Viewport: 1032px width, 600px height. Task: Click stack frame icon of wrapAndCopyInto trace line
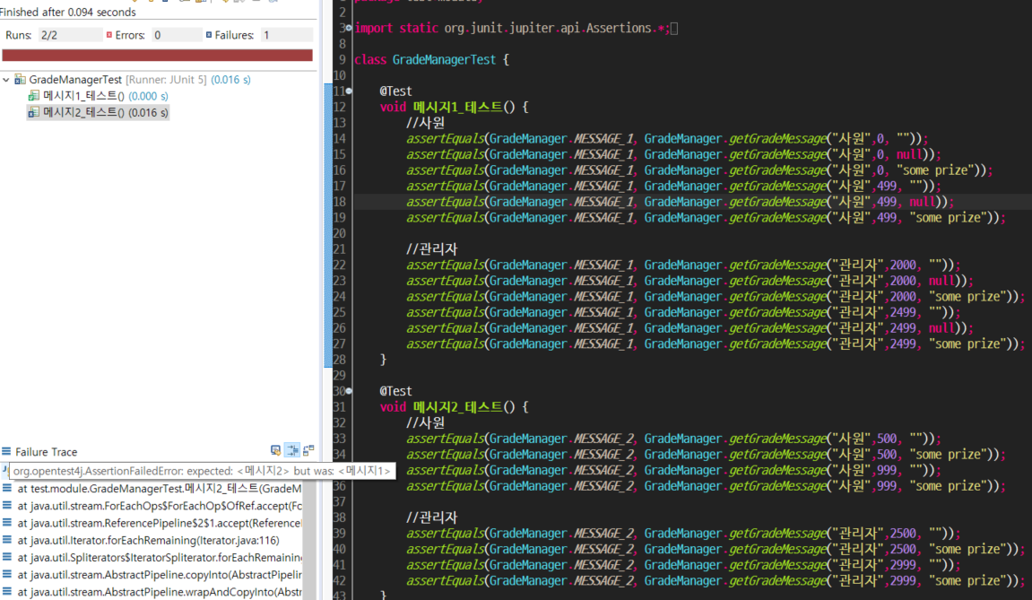[6, 591]
